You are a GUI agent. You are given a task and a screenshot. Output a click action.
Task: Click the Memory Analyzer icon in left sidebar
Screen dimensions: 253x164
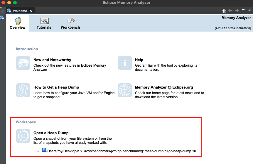coord(2,18)
